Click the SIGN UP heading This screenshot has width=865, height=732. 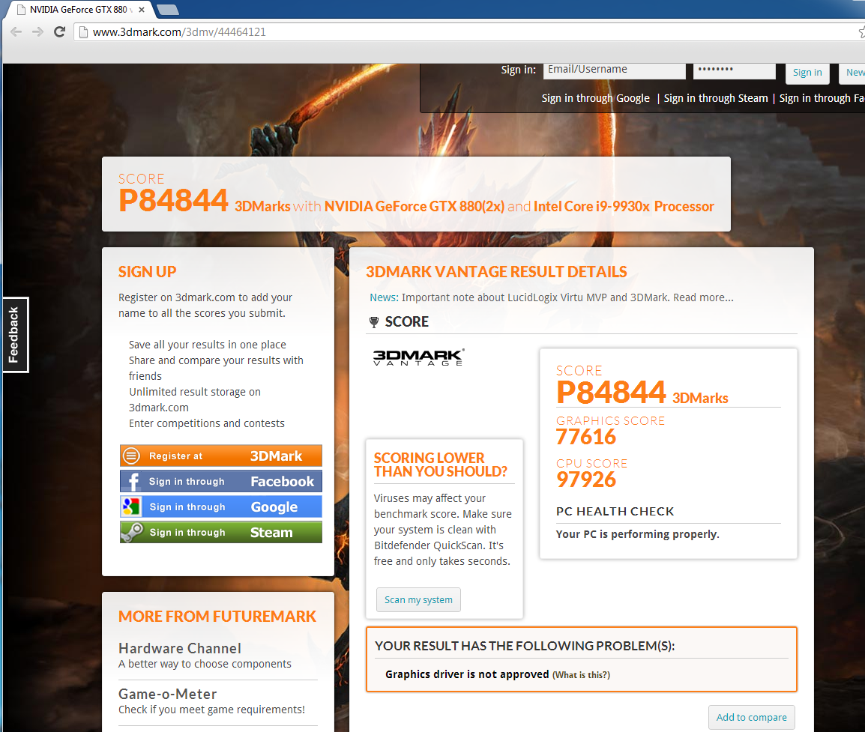(x=148, y=272)
